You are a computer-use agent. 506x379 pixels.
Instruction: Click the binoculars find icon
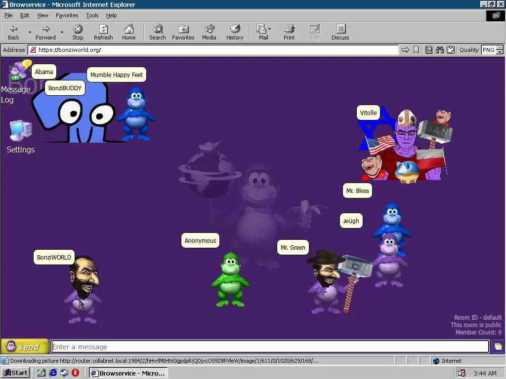pyautogui.click(x=439, y=50)
